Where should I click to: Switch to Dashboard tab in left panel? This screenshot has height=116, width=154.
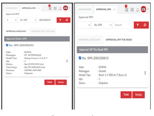click(x=12, y=8)
